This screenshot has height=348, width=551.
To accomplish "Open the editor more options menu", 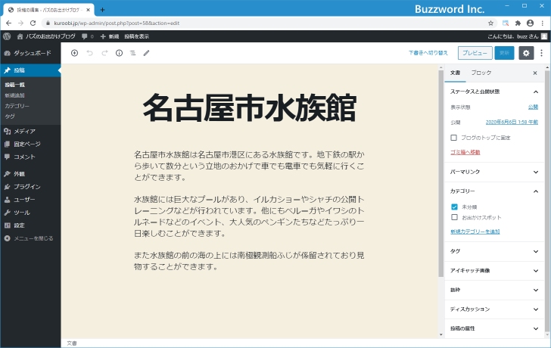I will 541,53.
